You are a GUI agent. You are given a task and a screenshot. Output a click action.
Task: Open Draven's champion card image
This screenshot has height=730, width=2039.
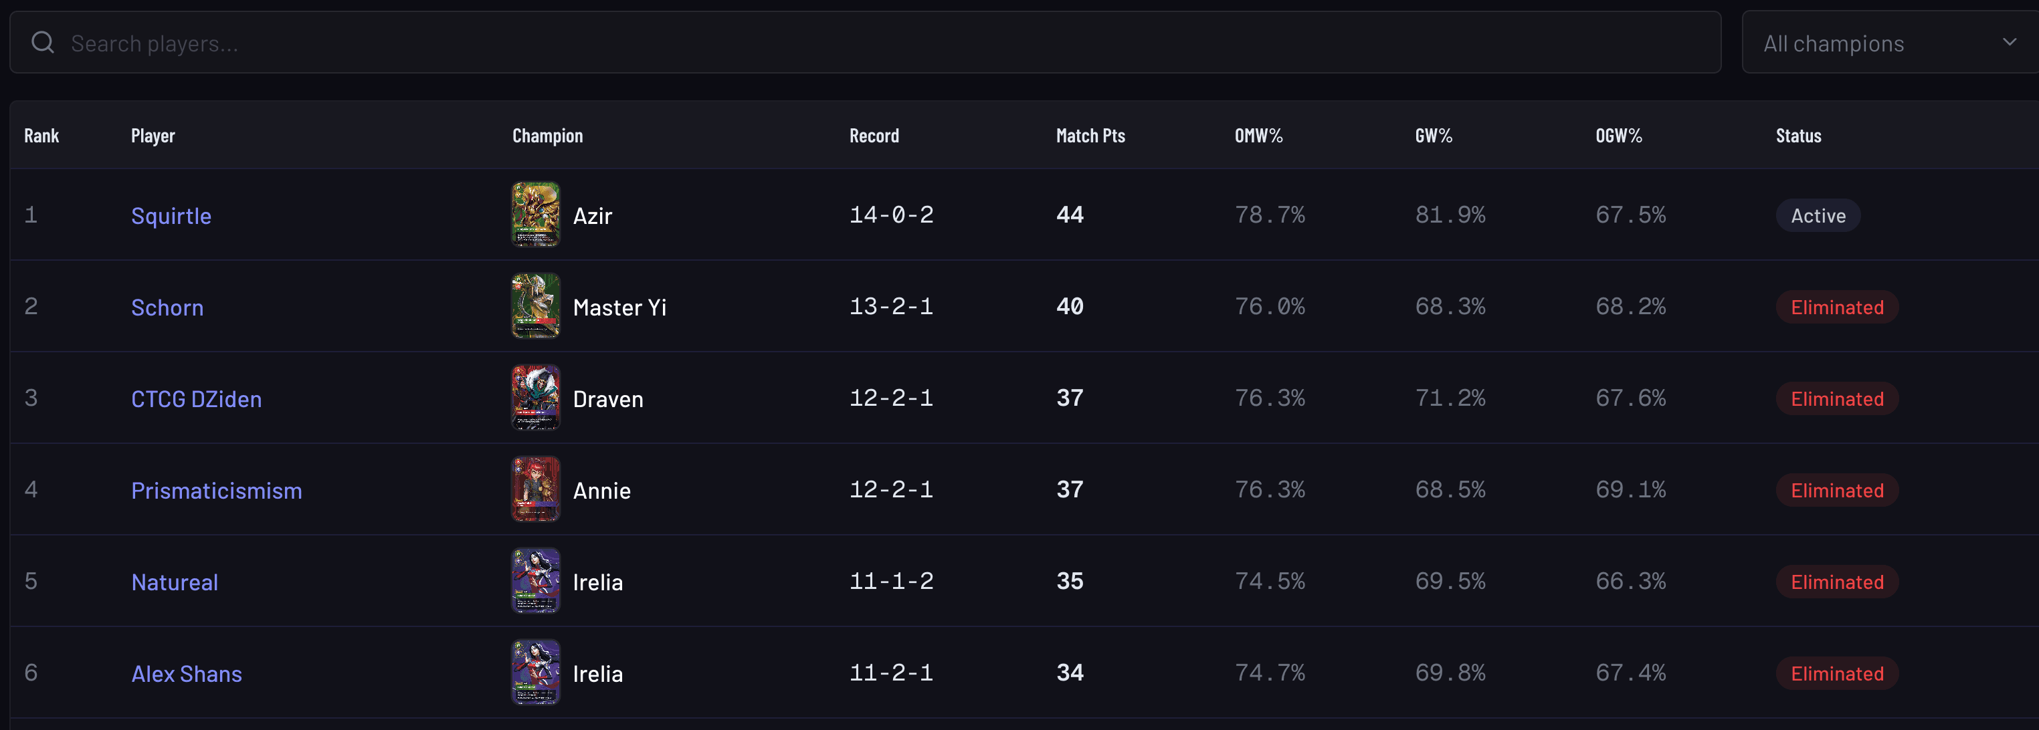pyautogui.click(x=536, y=398)
